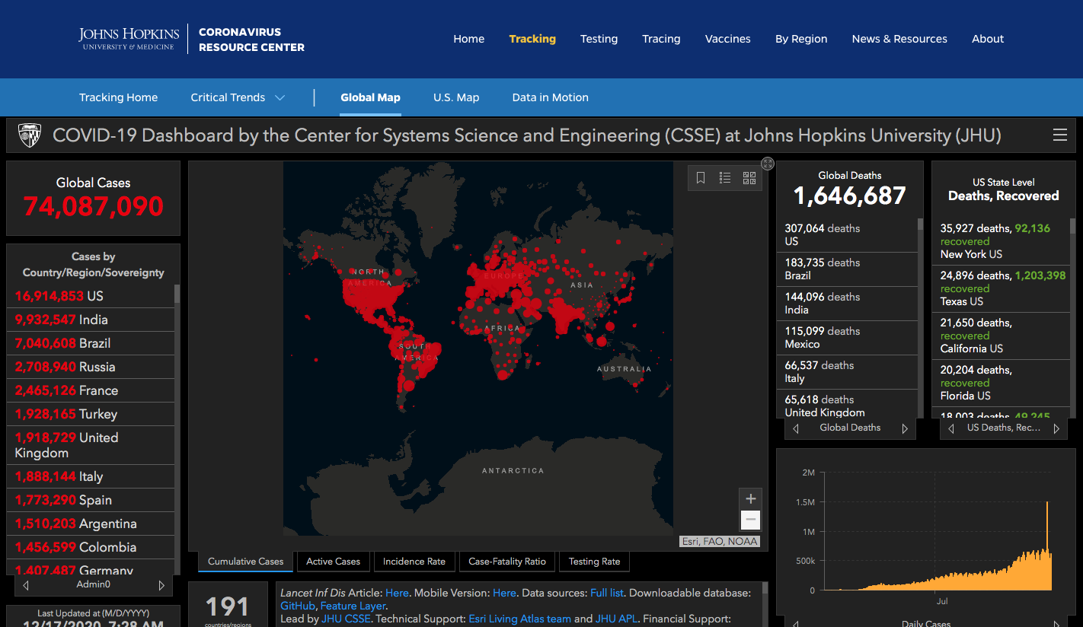Open the dashboard hamburger menu
This screenshot has height=627, width=1083.
[x=1059, y=135]
